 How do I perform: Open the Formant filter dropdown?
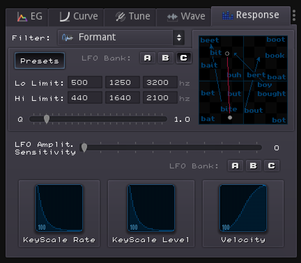121,38
